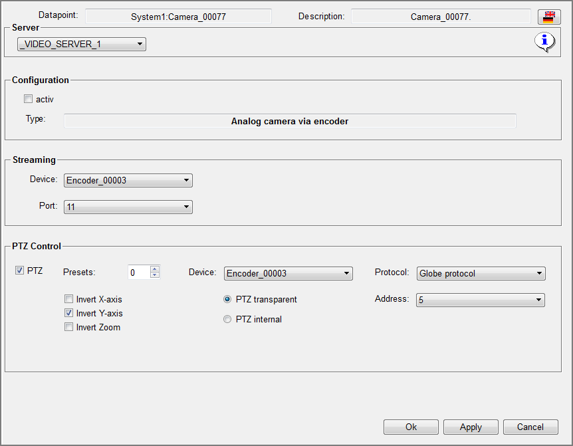Click the Apply button
The image size is (573, 446).
pos(471,427)
